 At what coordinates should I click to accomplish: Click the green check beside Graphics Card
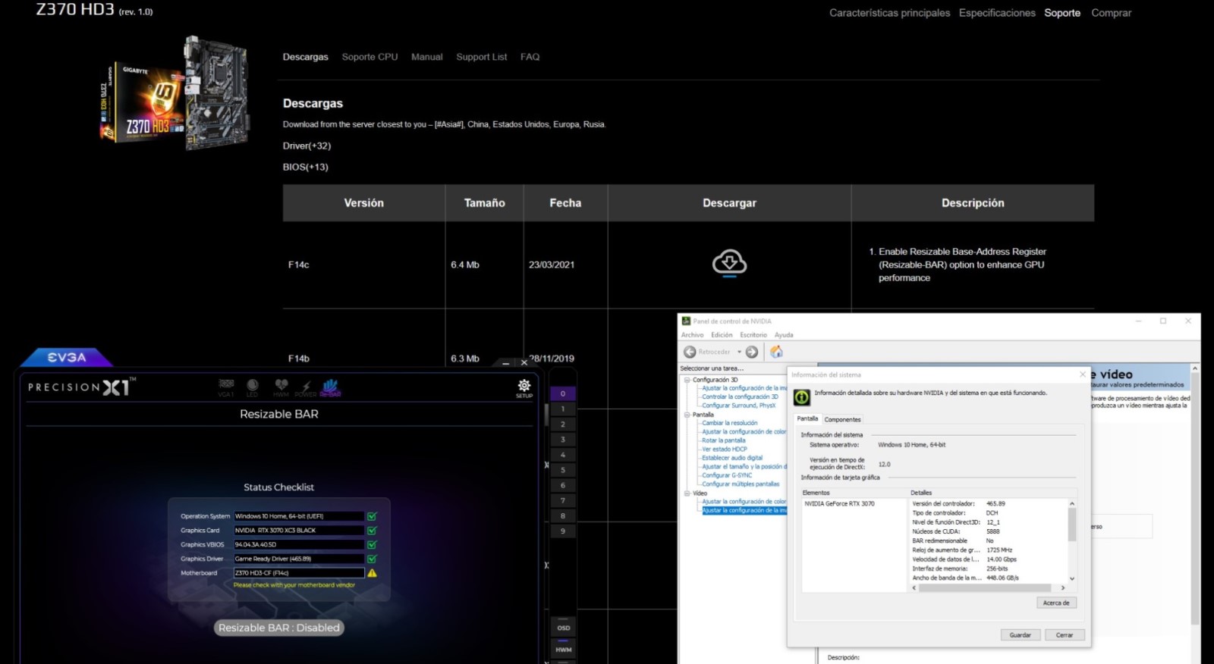click(372, 531)
